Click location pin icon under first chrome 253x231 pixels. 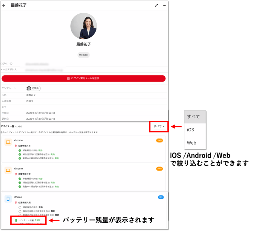click(16, 146)
